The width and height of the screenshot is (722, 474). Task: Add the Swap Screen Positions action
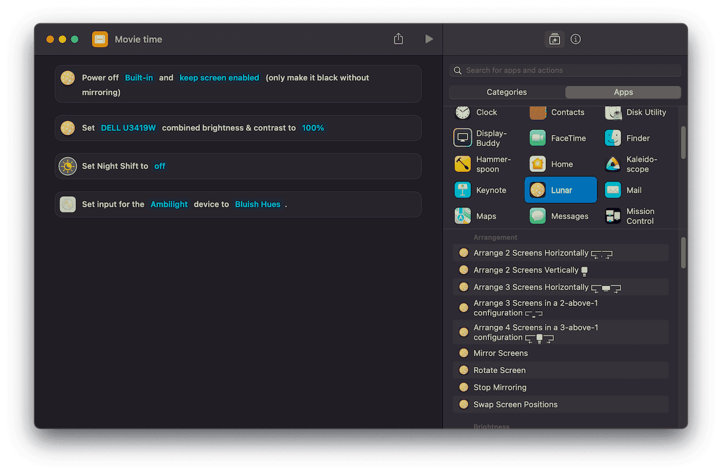561,405
